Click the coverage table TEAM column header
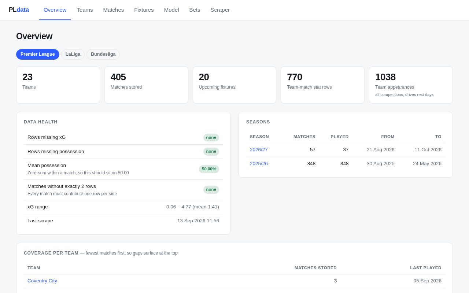The height and width of the screenshot is (293, 469). 34,268
